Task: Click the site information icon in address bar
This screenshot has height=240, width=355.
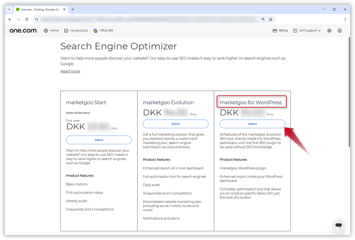Action: click(x=36, y=20)
